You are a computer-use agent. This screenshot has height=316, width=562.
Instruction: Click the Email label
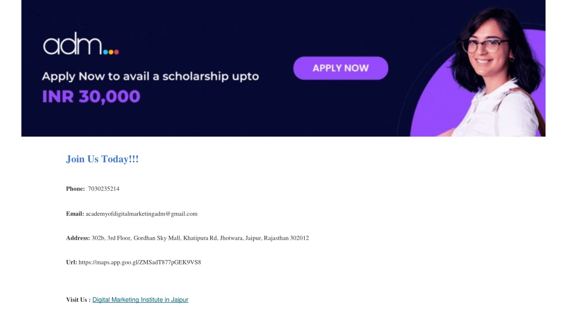coord(75,214)
